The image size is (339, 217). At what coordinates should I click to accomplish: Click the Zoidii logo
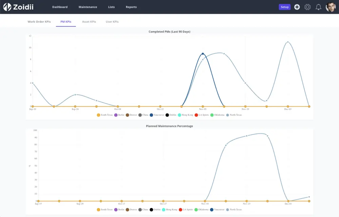[18, 7]
